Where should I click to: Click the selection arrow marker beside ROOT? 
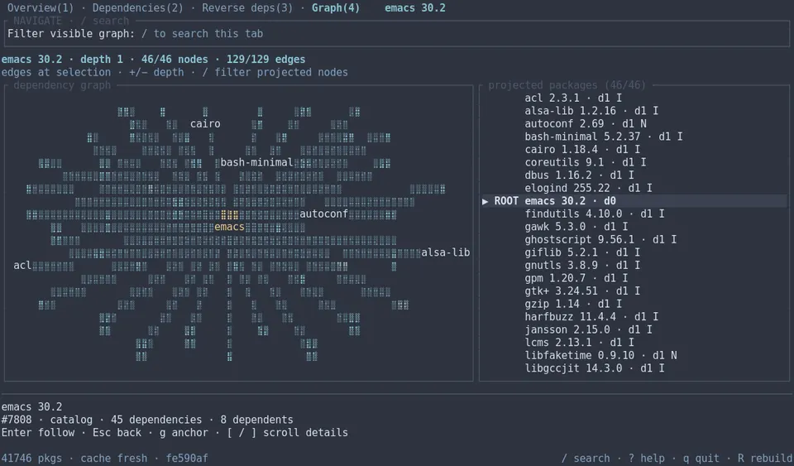click(485, 201)
